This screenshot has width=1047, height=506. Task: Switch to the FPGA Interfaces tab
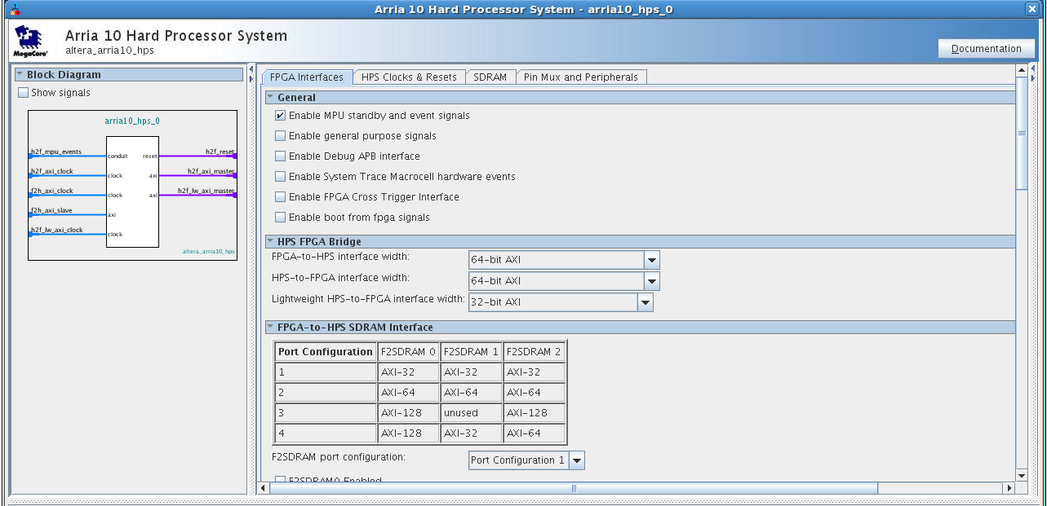coord(308,77)
